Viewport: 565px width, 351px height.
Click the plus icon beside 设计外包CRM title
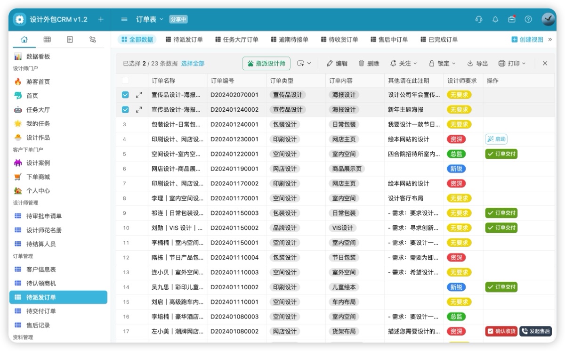coord(100,19)
